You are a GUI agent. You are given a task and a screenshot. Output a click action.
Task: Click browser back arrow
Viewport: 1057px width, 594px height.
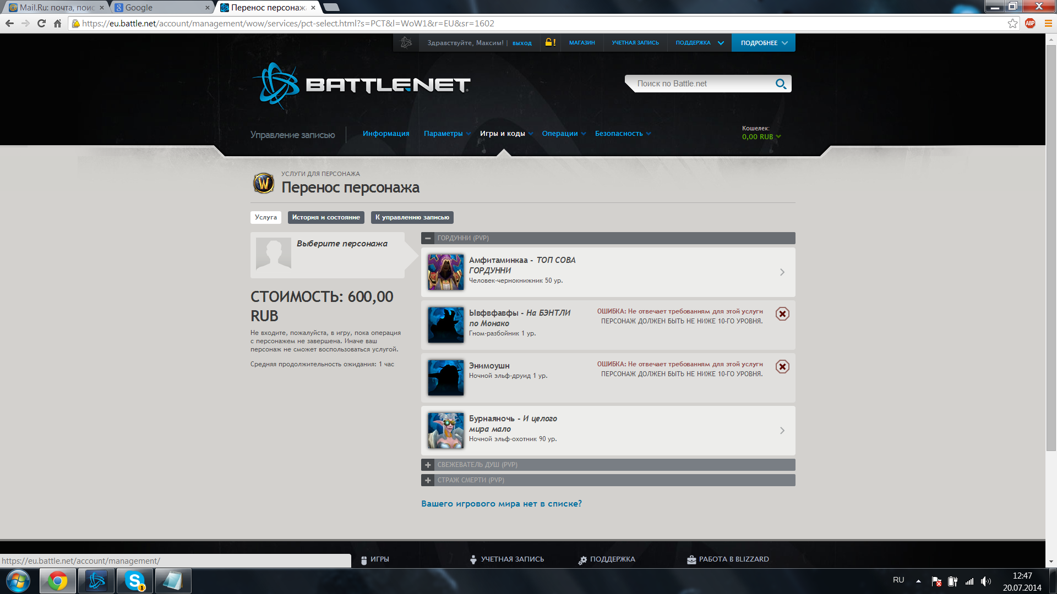click(9, 23)
